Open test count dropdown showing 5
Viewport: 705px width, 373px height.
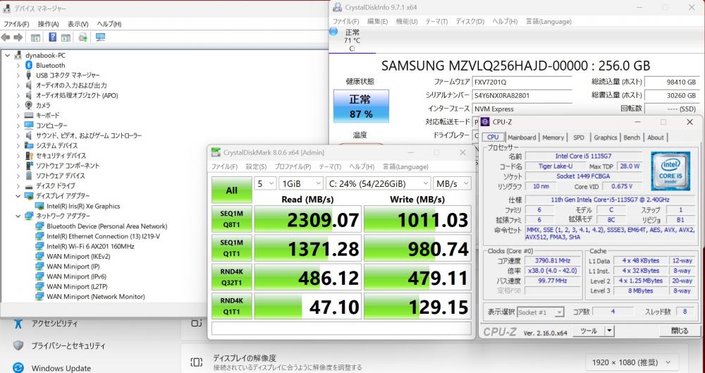tap(265, 183)
